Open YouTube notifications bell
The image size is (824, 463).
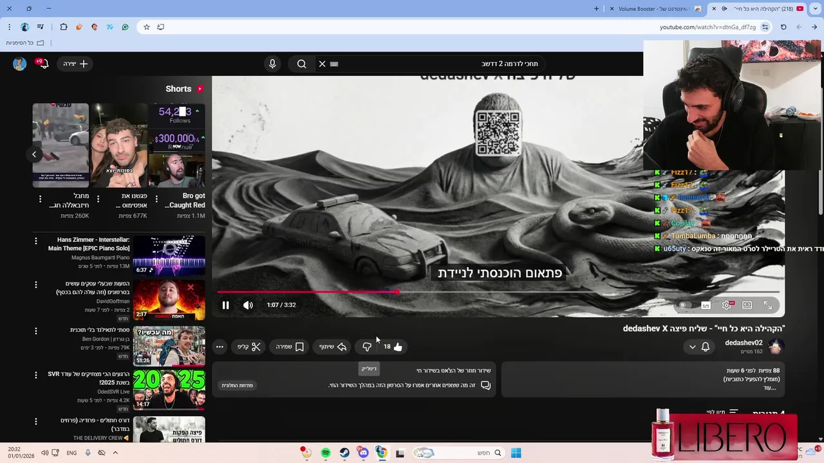43,64
